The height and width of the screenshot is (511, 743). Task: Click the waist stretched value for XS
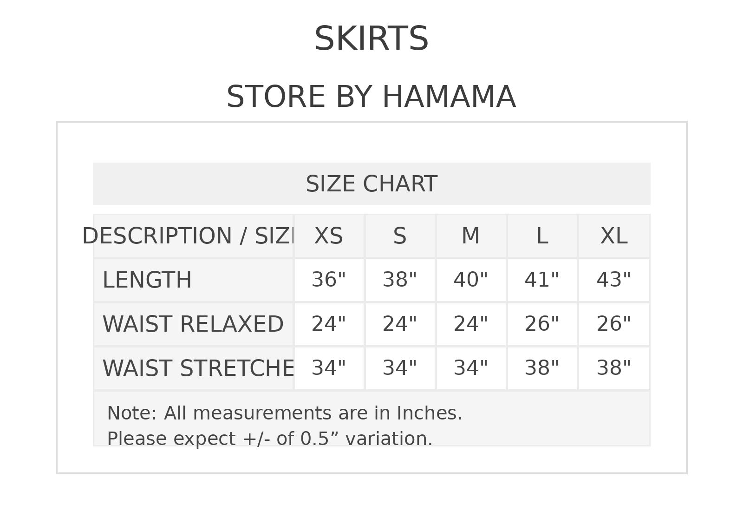[x=329, y=368]
